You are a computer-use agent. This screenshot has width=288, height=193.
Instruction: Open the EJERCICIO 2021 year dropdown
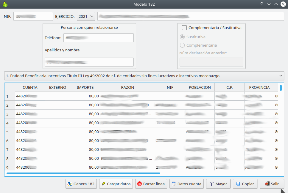point(86,17)
